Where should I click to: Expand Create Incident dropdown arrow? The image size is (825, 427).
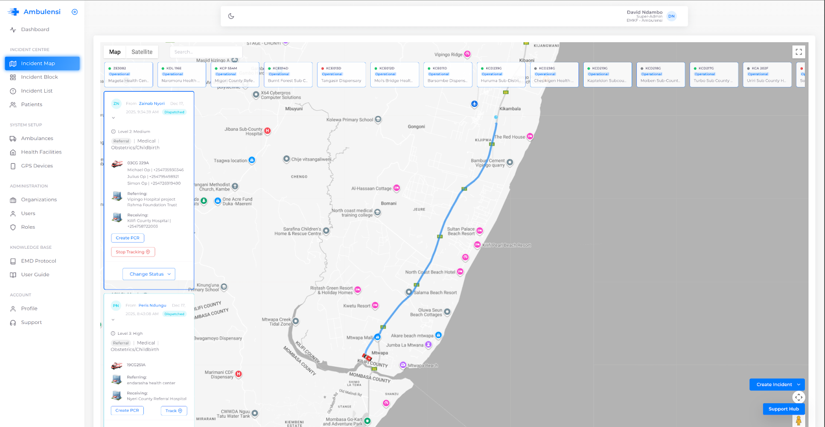799,384
